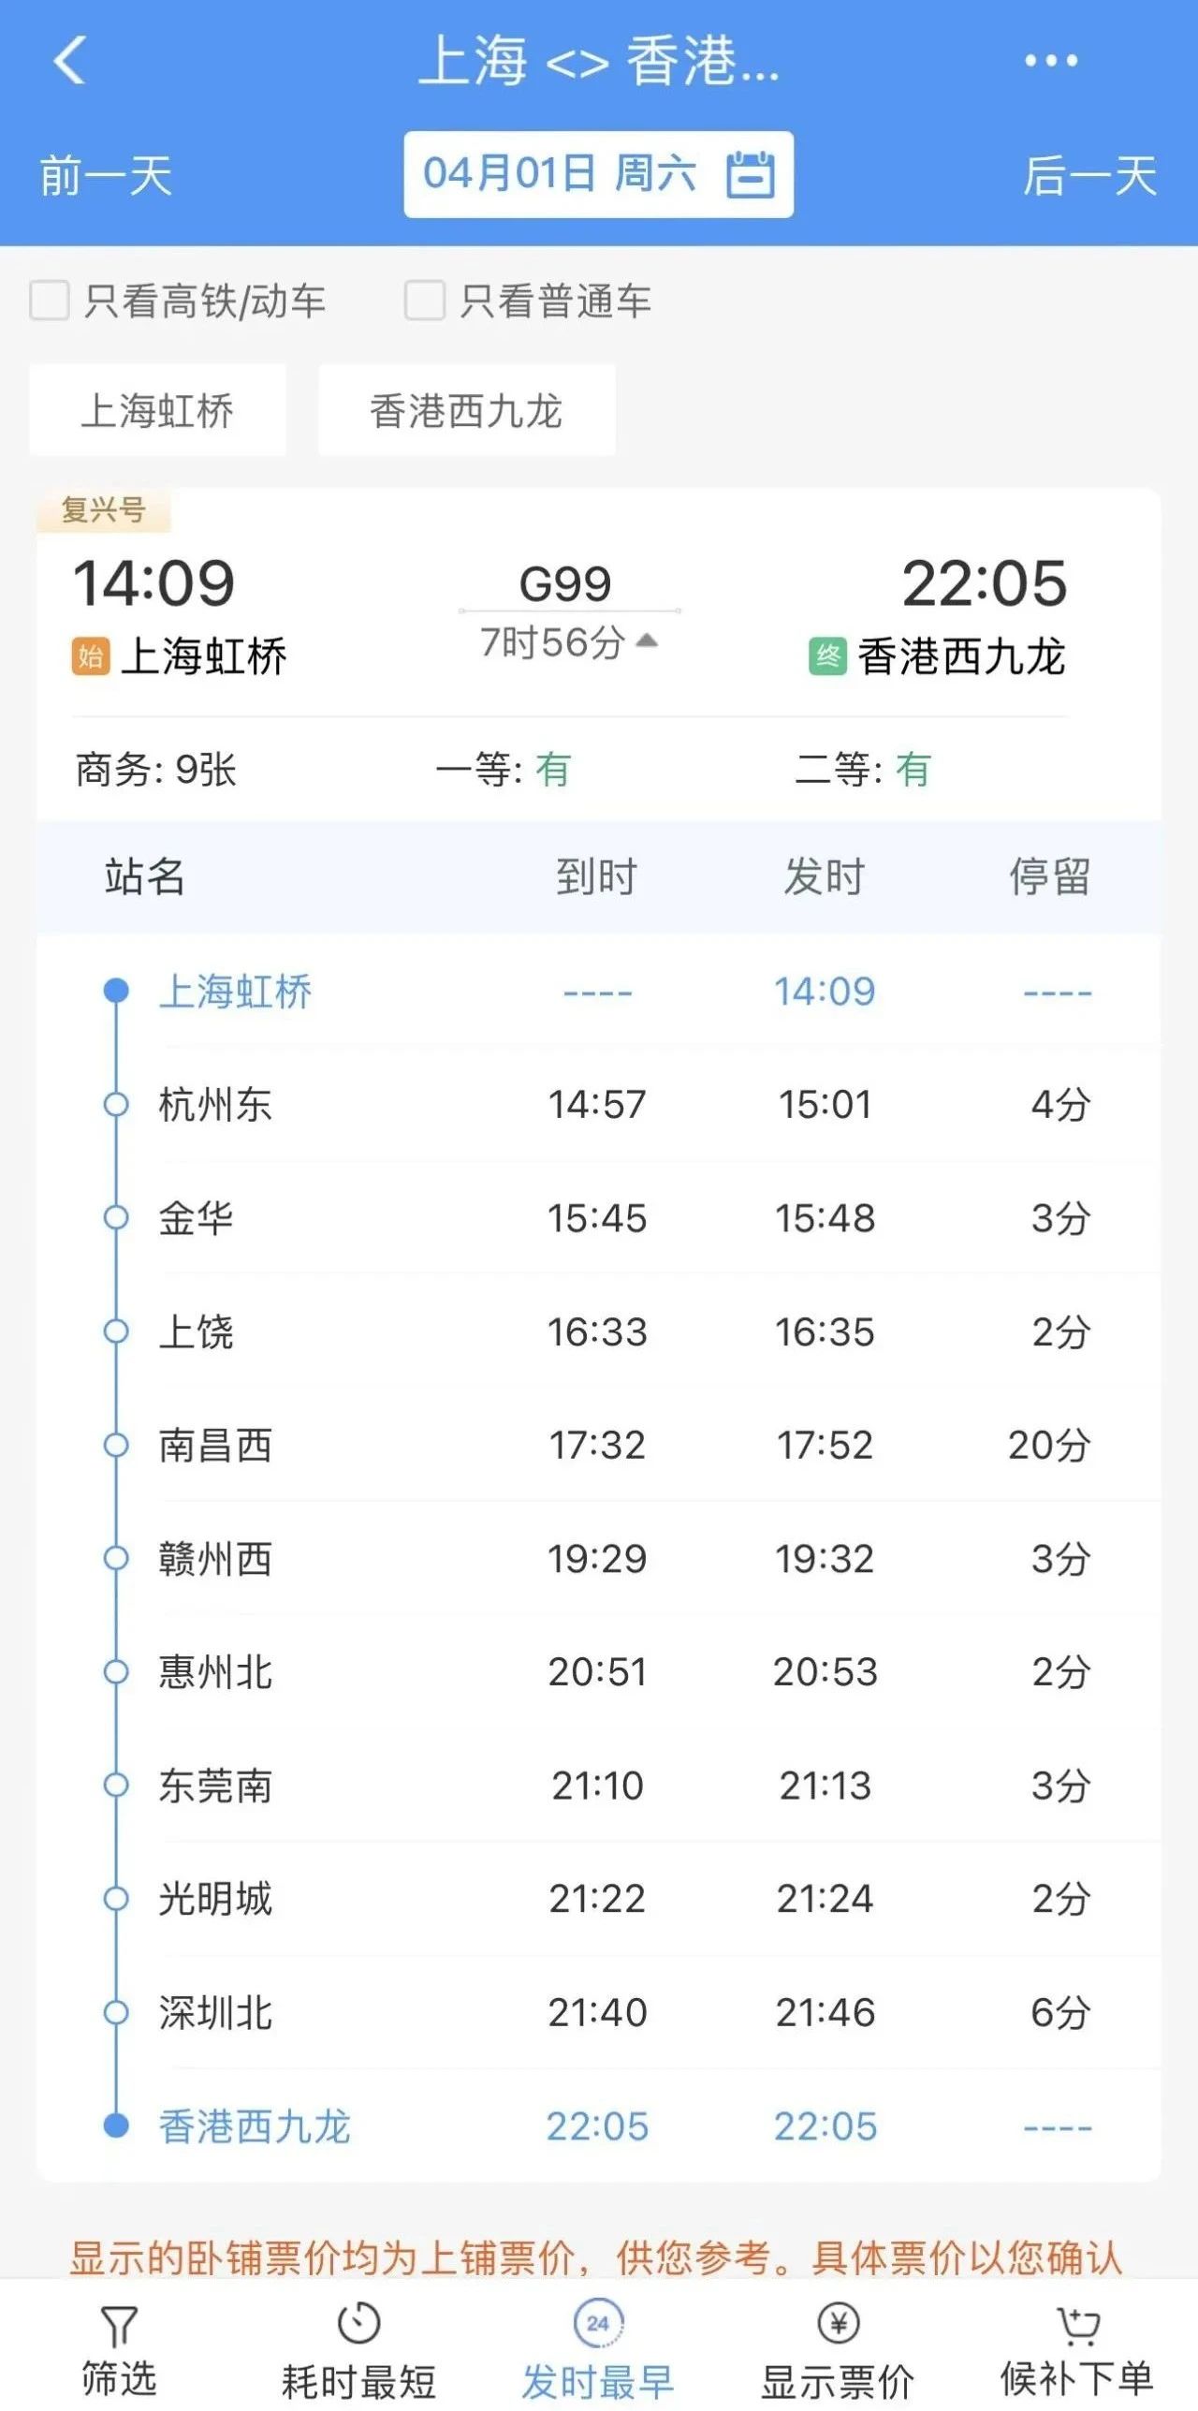
Task: Tap the back arrow icon
Action: (x=70, y=61)
